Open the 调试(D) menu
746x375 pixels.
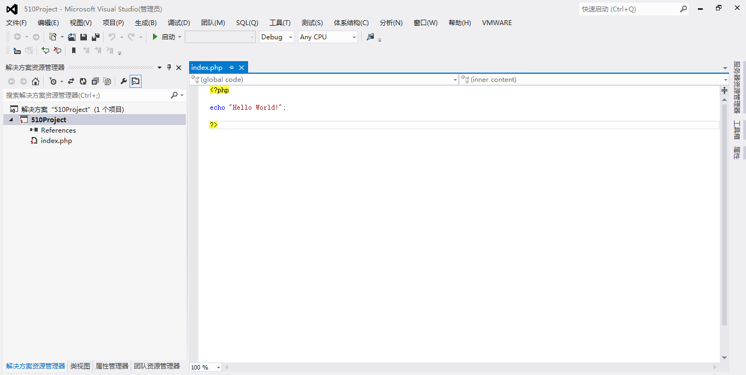(179, 22)
